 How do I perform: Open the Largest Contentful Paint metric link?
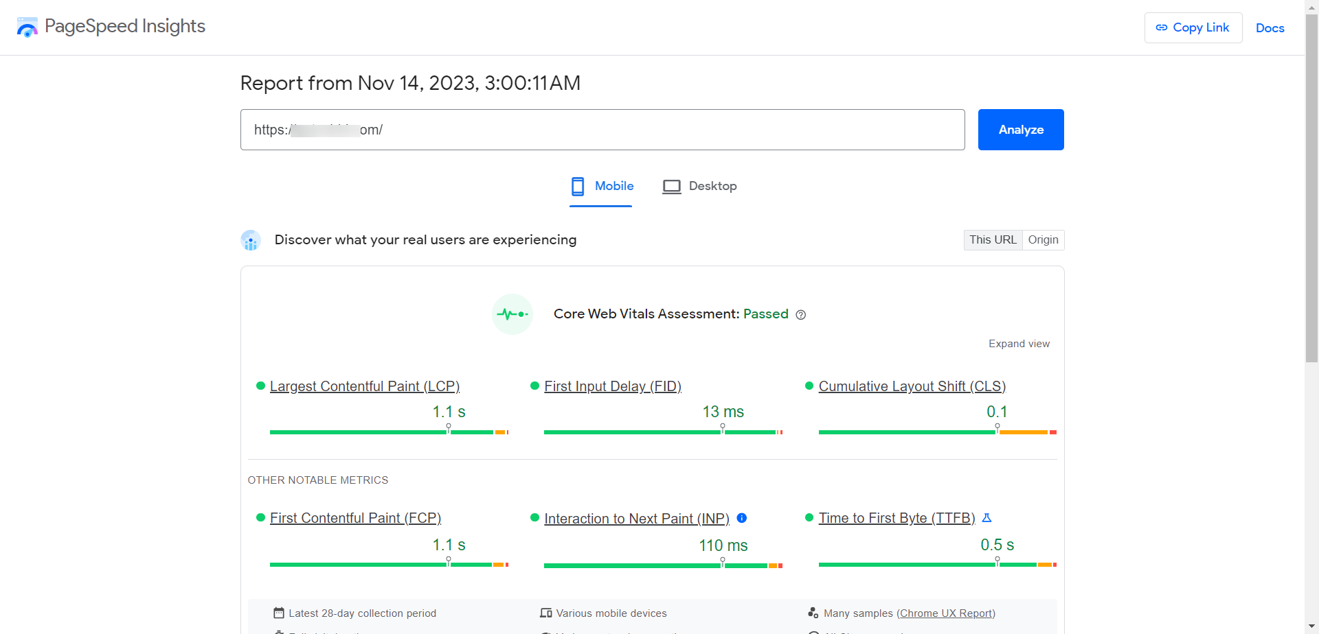365,386
